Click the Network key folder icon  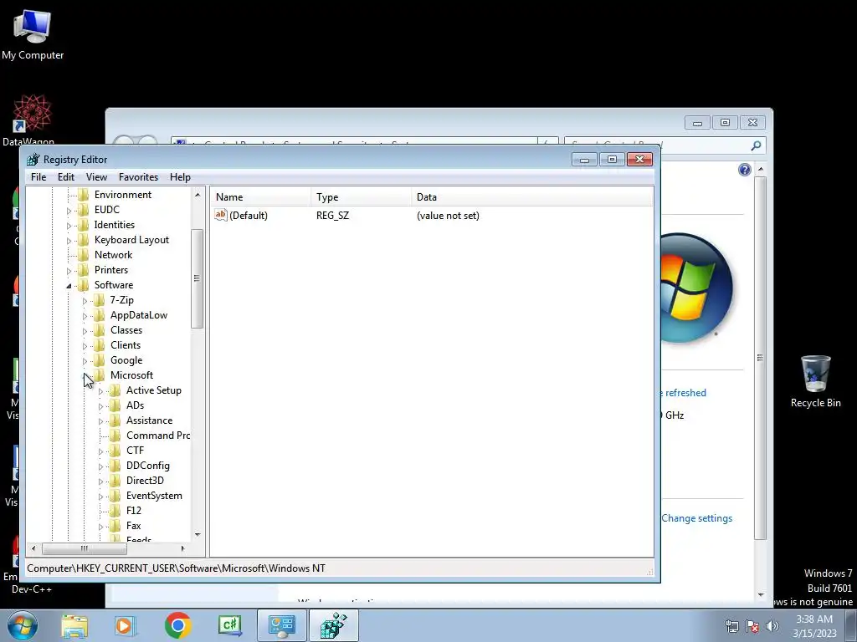click(83, 254)
